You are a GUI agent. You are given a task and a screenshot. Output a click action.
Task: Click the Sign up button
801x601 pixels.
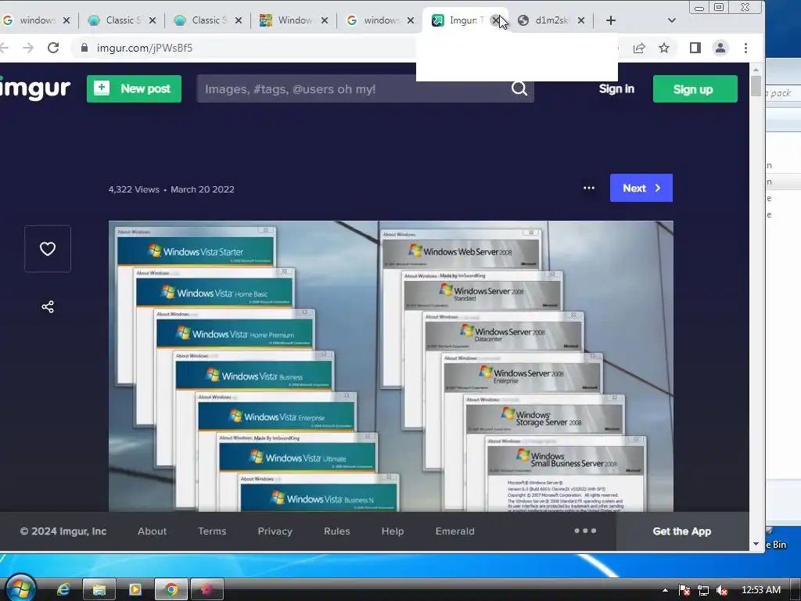pos(695,89)
